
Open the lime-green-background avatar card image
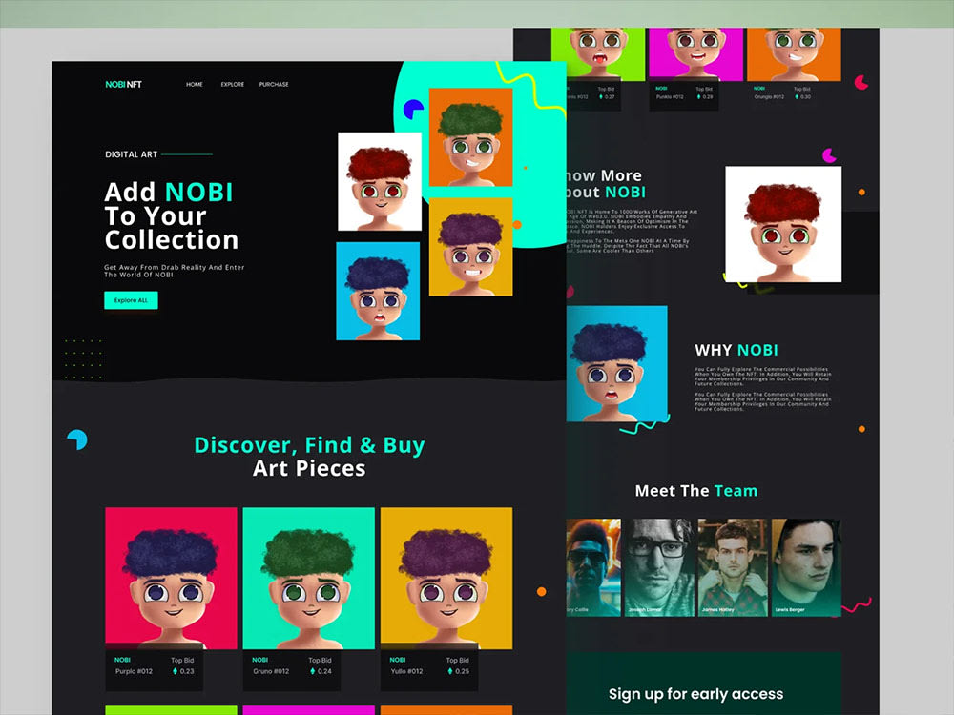coord(598,54)
